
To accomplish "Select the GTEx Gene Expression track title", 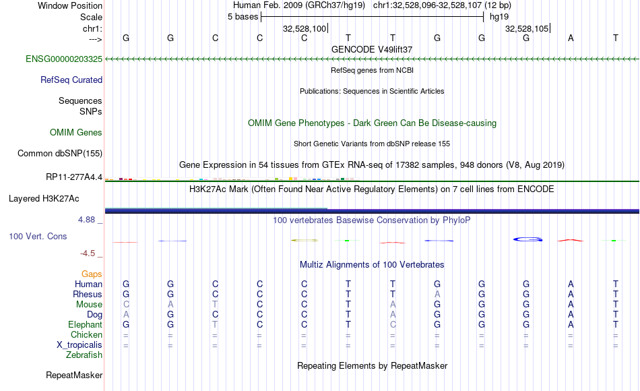I will coord(372,165).
